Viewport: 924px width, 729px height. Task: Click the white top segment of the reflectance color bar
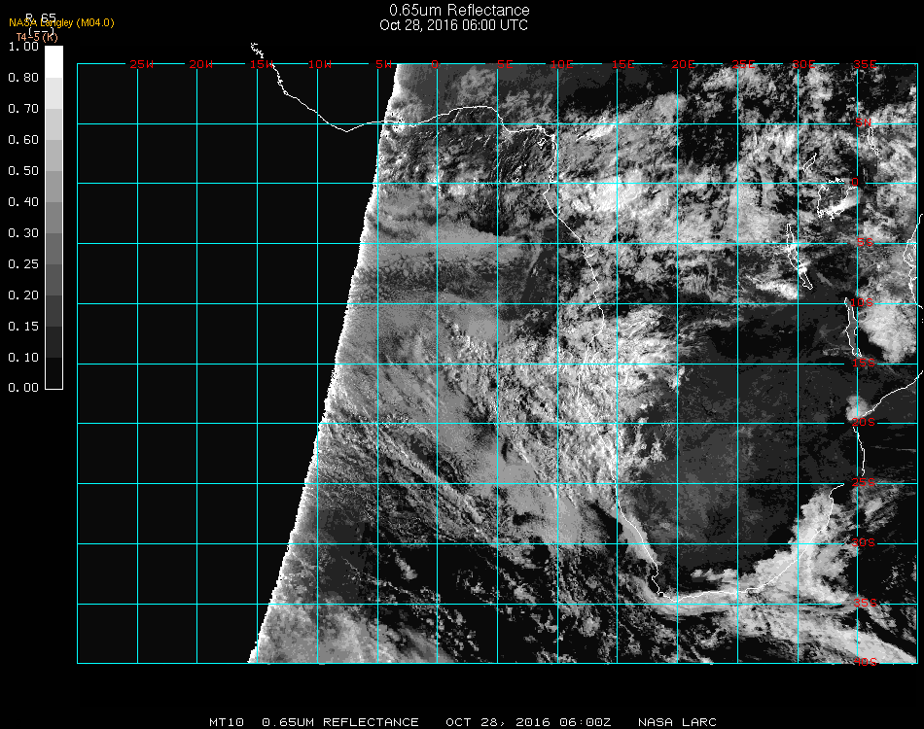(x=53, y=62)
